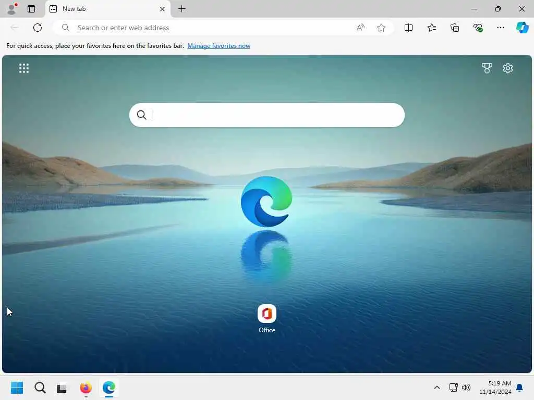Launch Firefox from taskbar
Viewport: 534px width, 400px height.
point(86,387)
